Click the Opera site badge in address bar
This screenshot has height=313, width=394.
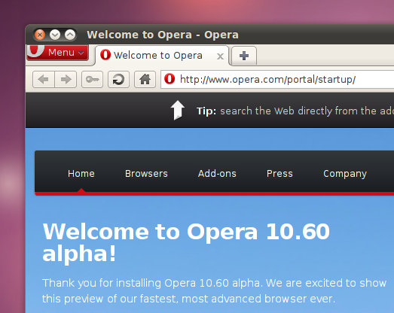point(170,79)
